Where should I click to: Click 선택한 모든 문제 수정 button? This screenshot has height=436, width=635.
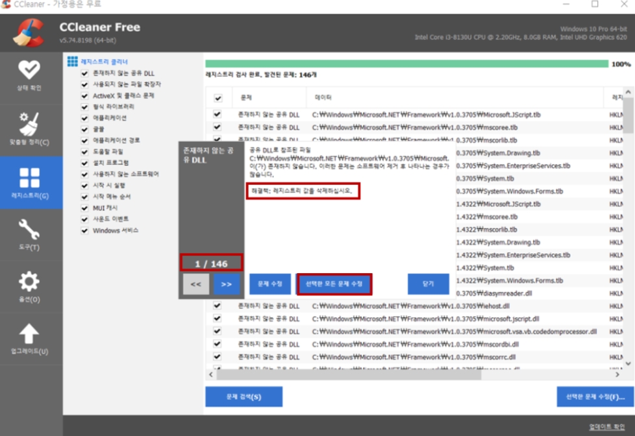point(334,284)
